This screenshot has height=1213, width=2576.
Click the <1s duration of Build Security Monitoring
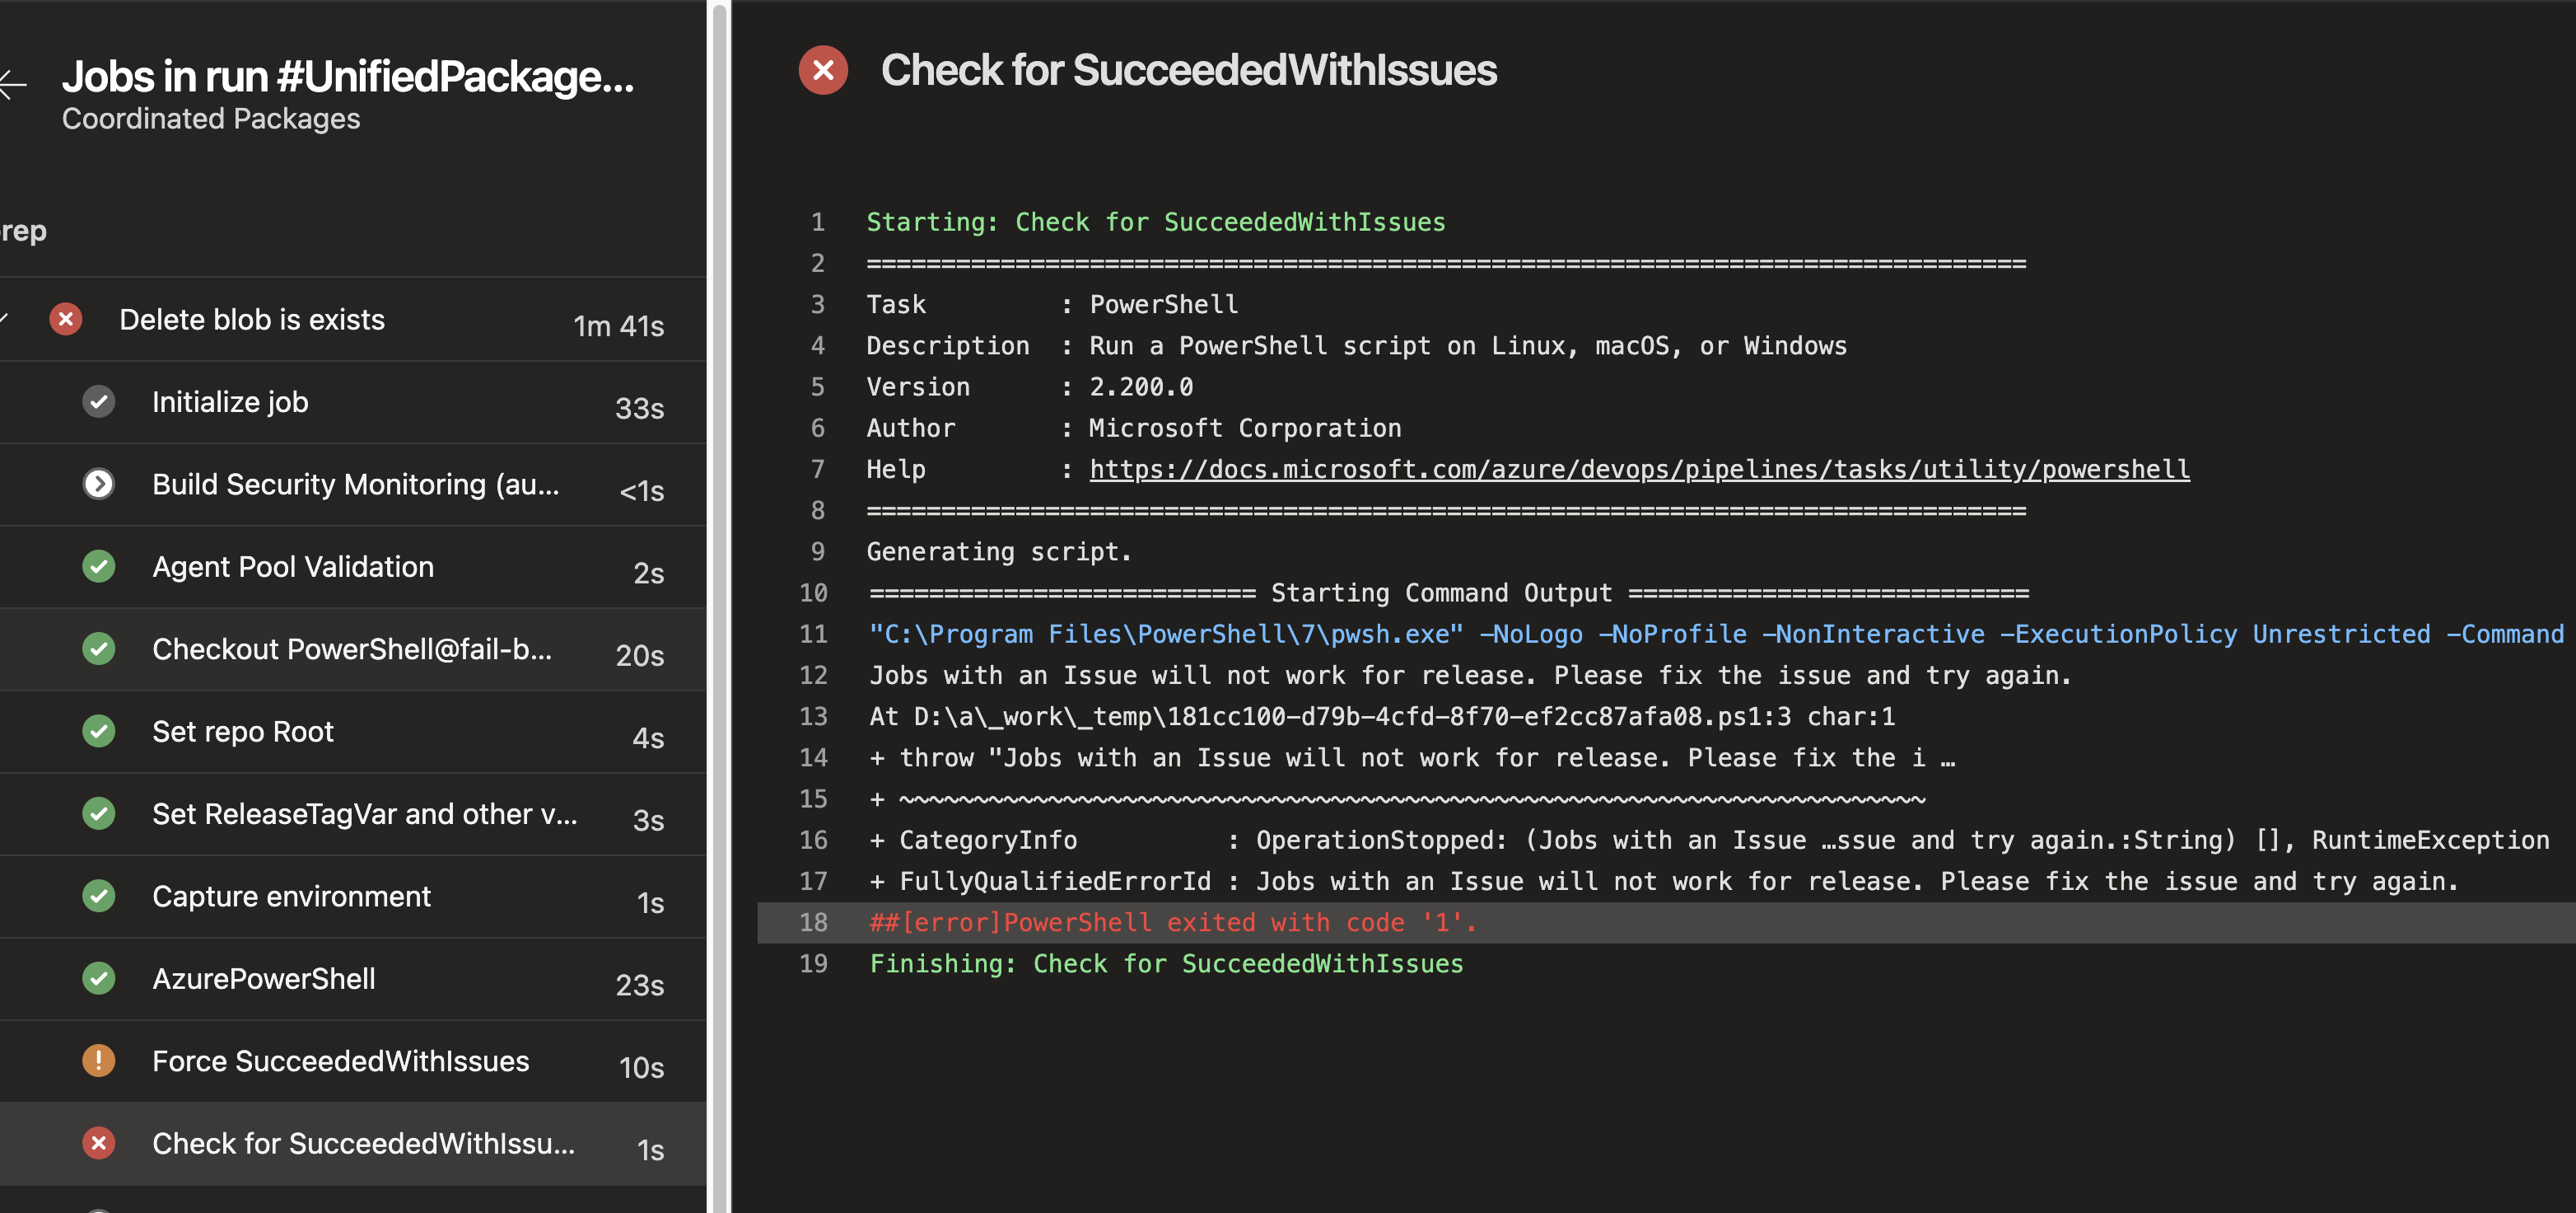pos(642,491)
